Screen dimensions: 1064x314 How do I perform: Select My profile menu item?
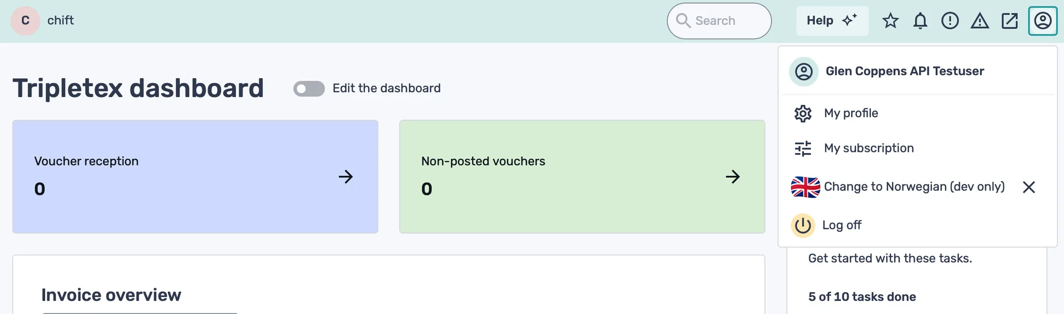click(x=851, y=113)
